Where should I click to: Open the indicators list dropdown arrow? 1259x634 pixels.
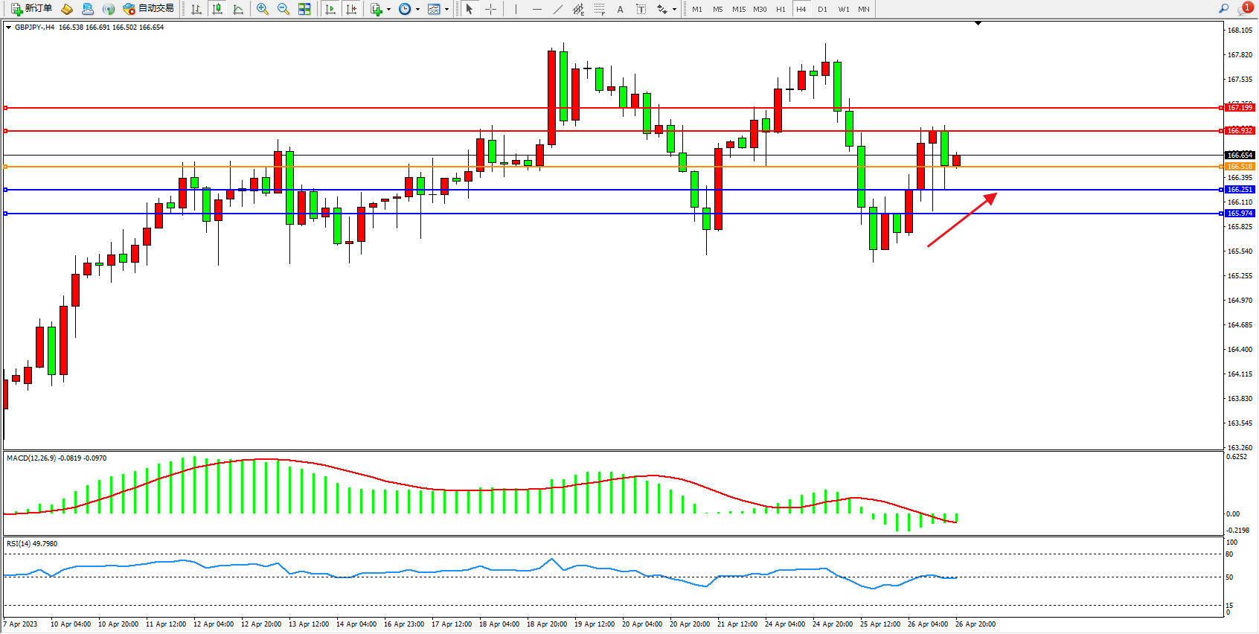[x=388, y=10]
